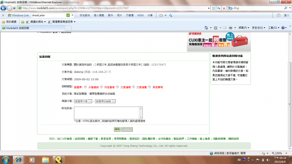Click the RSS feeds icon in command bar

216,28
